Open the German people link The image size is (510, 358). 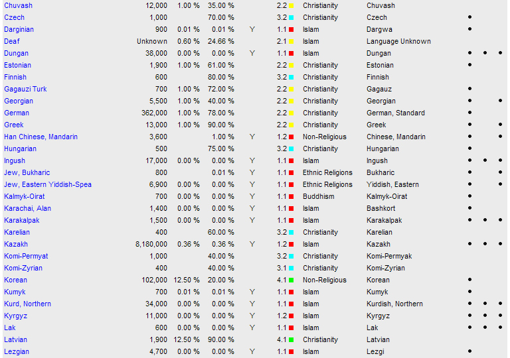point(17,113)
